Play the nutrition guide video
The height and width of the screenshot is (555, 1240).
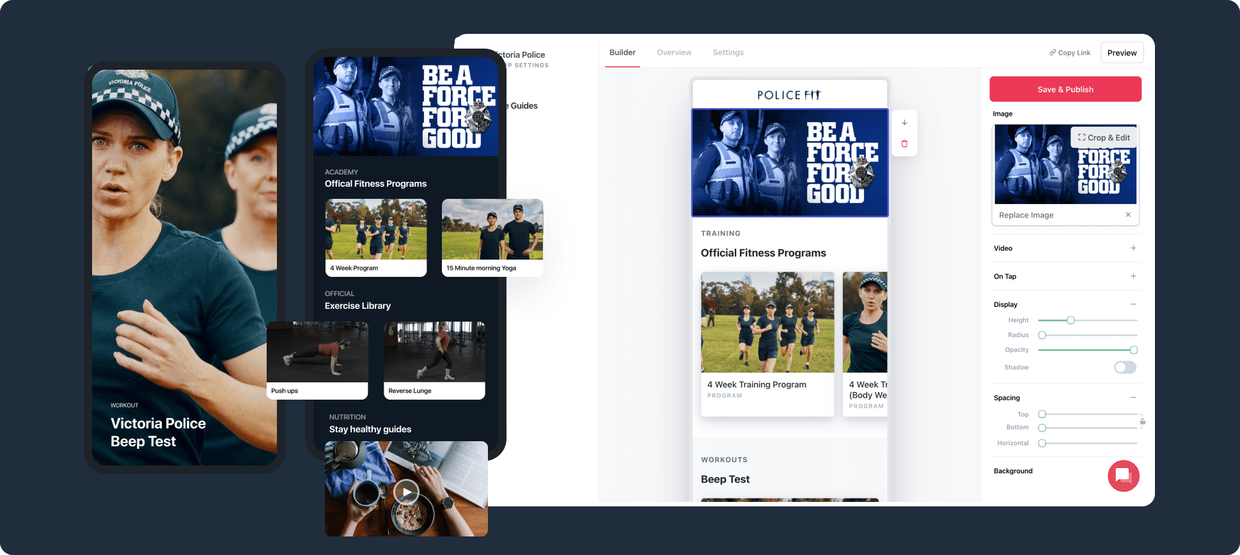pos(406,492)
